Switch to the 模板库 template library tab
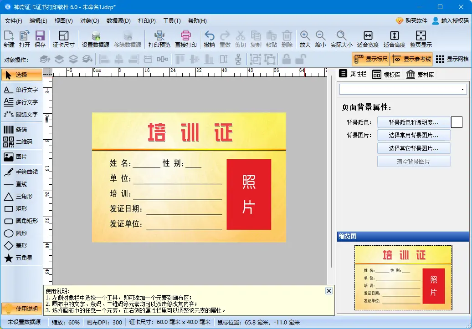Viewport: 472px width, 329px height. pos(385,74)
